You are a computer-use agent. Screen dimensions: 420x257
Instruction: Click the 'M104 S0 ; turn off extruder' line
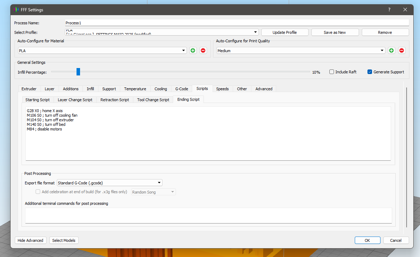click(x=50, y=120)
